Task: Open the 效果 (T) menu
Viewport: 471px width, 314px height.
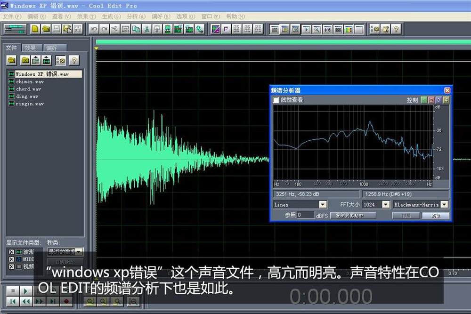Action: point(86,16)
